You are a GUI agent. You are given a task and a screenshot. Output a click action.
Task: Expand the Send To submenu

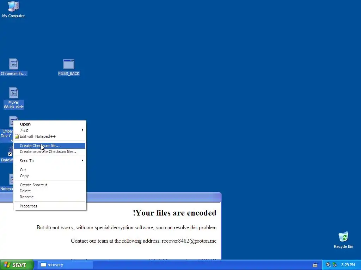pos(50,161)
